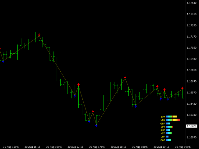Click the 30 Aug 18:45 time label
The width and height of the screenshot is (199, 149).
pyautogui.click(x=140, y=147)
